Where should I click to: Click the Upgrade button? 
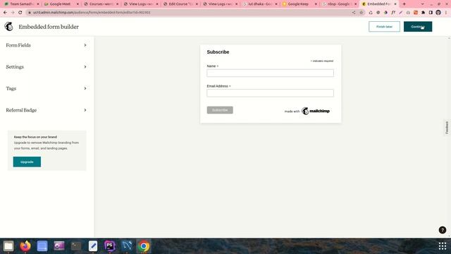click(x=27, y=162)
